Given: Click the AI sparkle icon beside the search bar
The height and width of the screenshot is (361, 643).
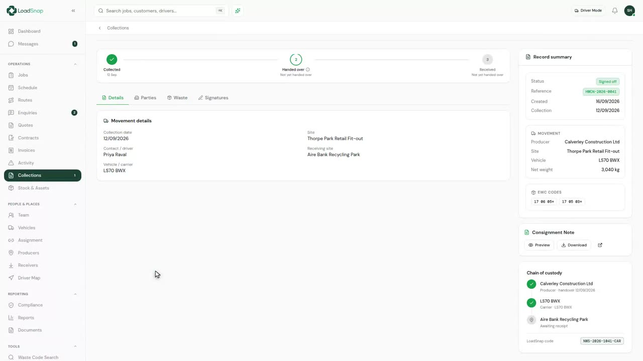Looking at the screenshot, I should coord(238,11).
